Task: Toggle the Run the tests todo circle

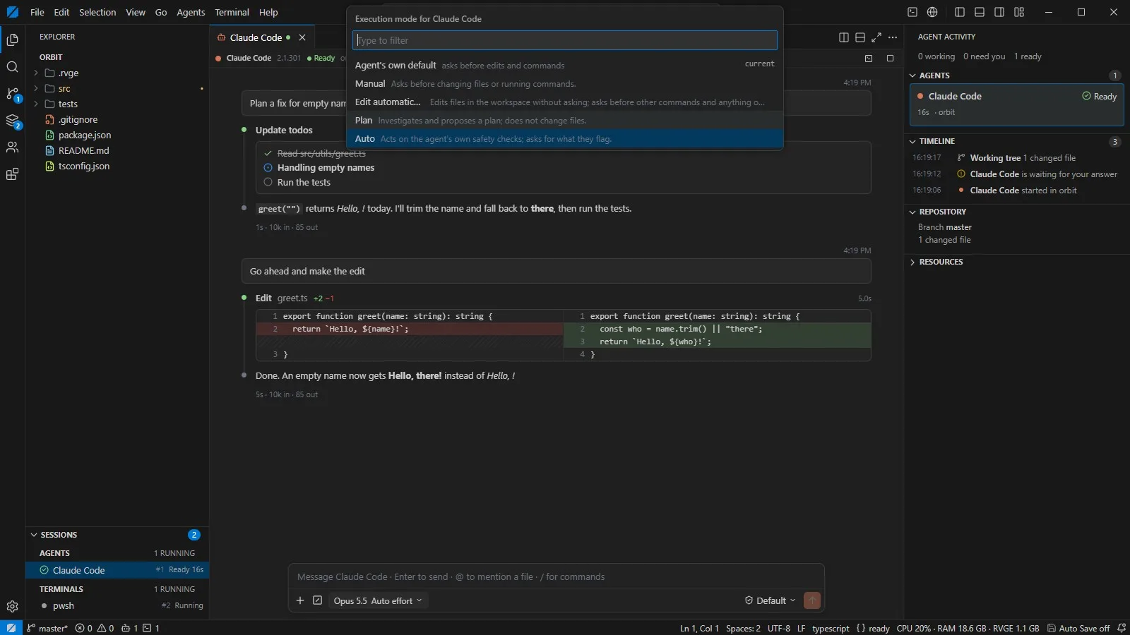Action: pos(268,182)
